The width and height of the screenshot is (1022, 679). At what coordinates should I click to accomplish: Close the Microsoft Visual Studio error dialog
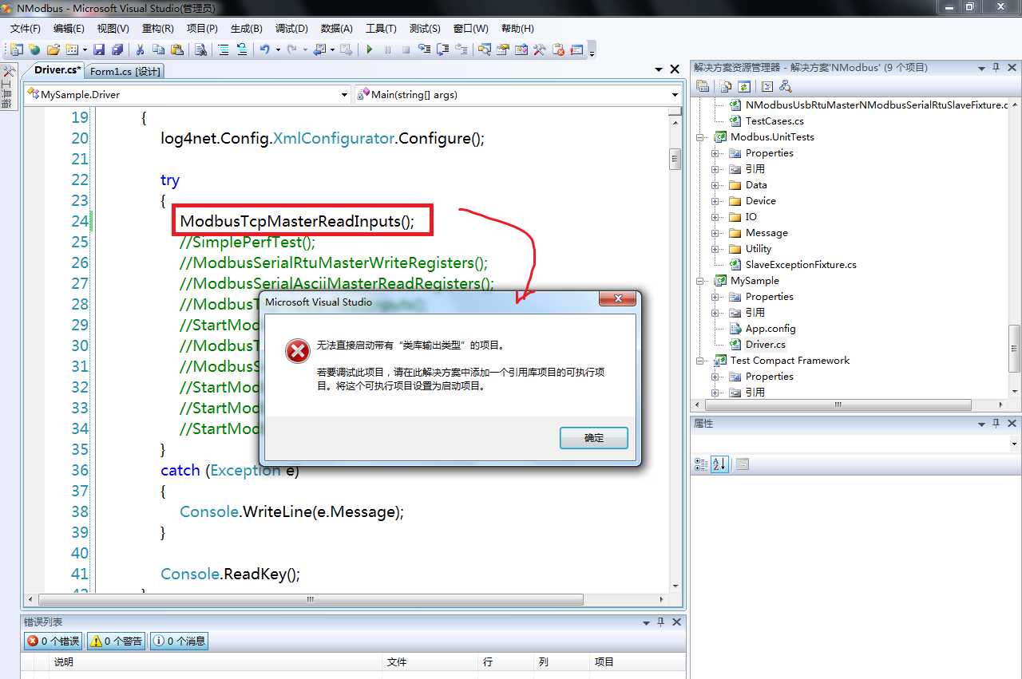[x=618, y=300]
